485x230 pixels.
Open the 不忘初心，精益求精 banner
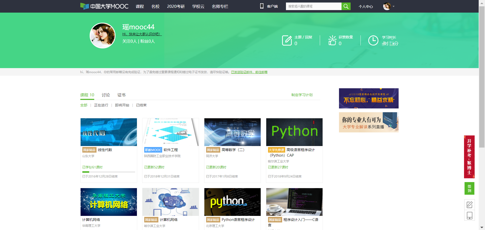(x=369, y=98)
